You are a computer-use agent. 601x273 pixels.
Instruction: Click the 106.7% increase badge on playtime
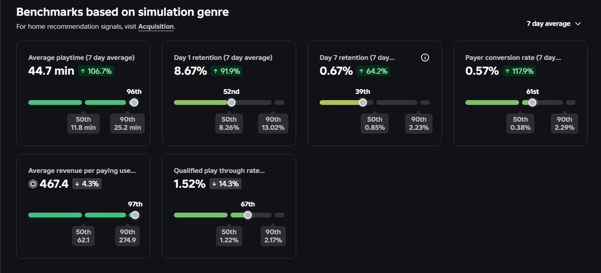97,71
